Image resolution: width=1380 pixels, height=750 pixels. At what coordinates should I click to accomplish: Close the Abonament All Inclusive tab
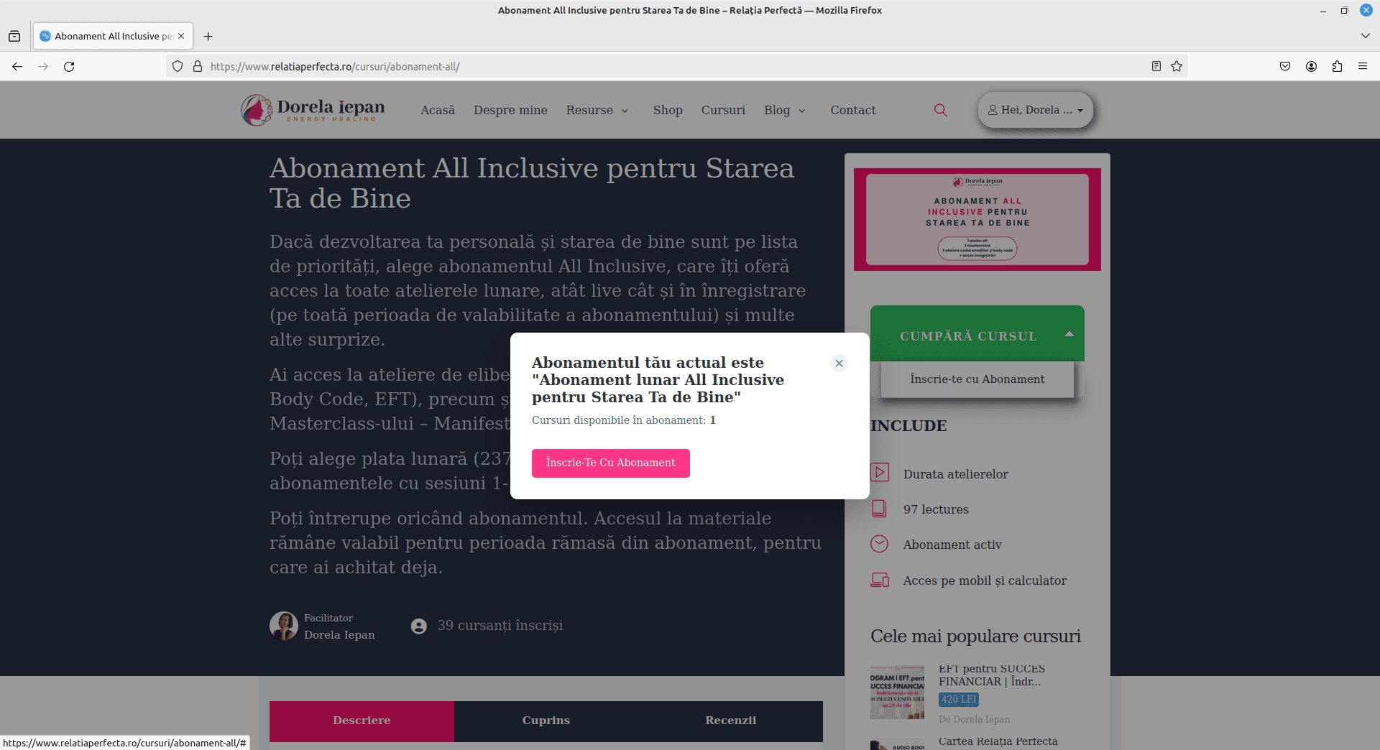[181, 36]
